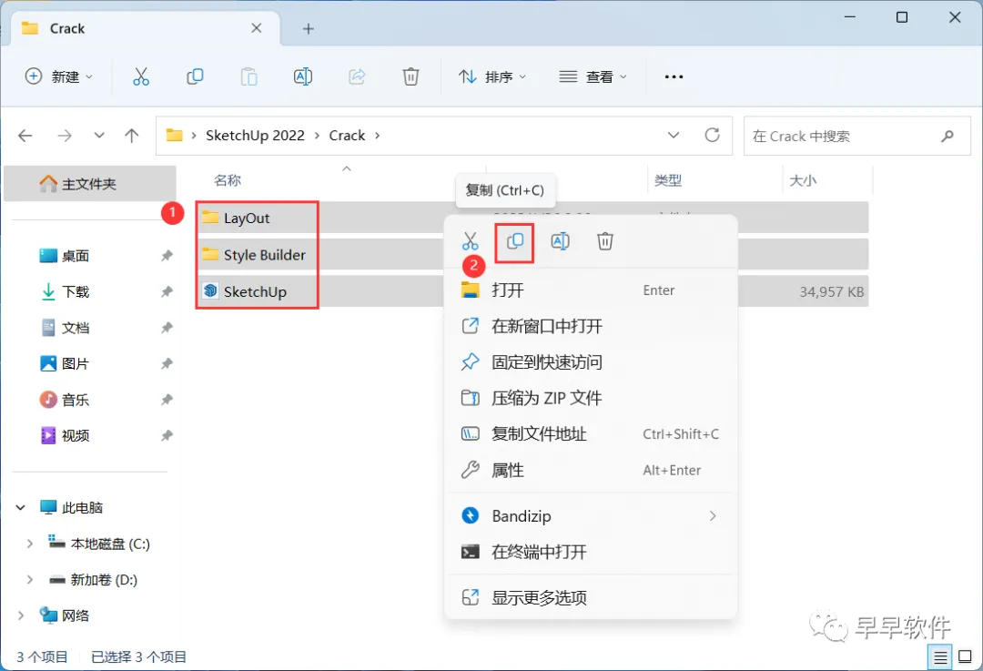
Task: Choose 在终端中打开 from the context menu
Action: click(x=590, y=552)
